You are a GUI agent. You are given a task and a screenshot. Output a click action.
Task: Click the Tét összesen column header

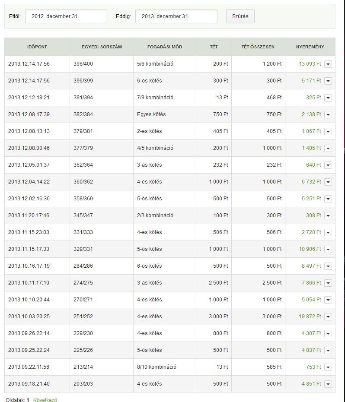(258, 47)
